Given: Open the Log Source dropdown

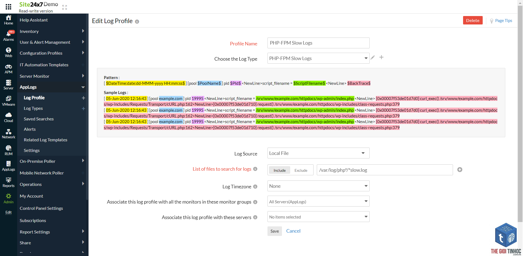Looking at the screenshot, I should pos(318,153).
